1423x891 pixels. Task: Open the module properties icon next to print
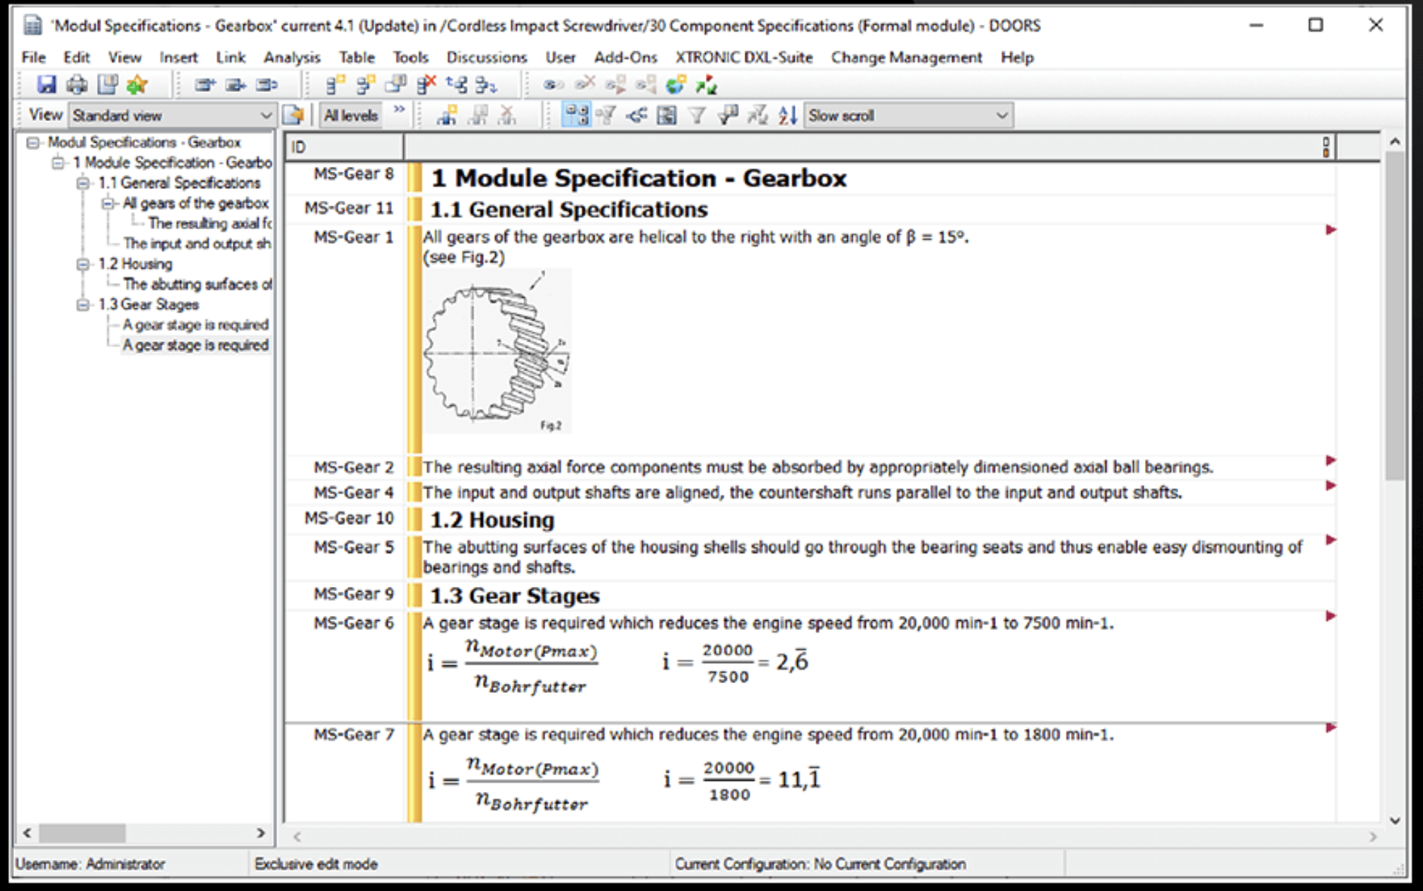(108, 85)
